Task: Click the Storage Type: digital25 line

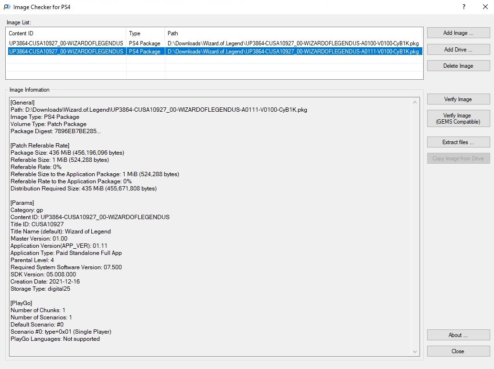Action: click(40, 289)
